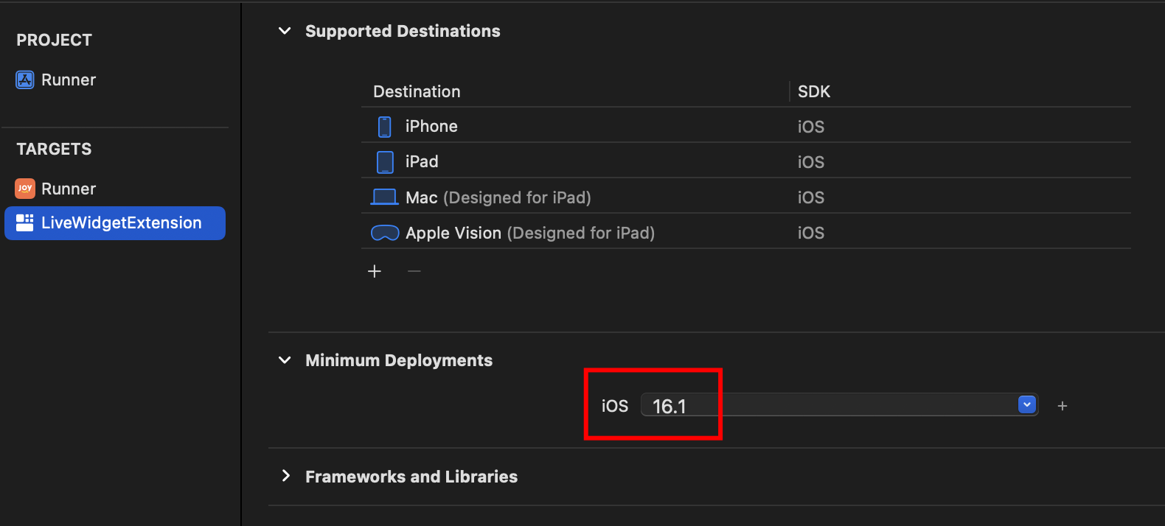The width and height of the screenshot is (1165, 526).
Task: Collapse the Supported Destinations section
Action: click(x=285, y=31)
